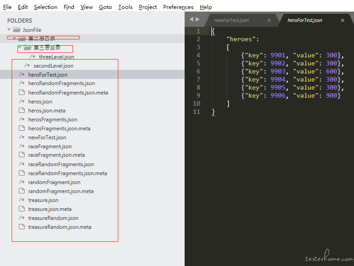
Task: Close the heroForTest.json tab
Action: pos(342,20)
